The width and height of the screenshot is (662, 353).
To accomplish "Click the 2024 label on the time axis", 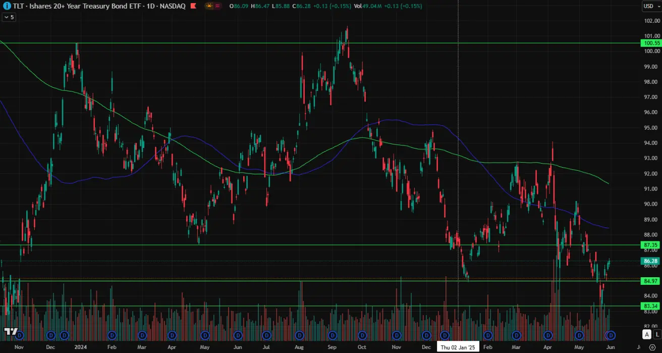I will (80, 347).
